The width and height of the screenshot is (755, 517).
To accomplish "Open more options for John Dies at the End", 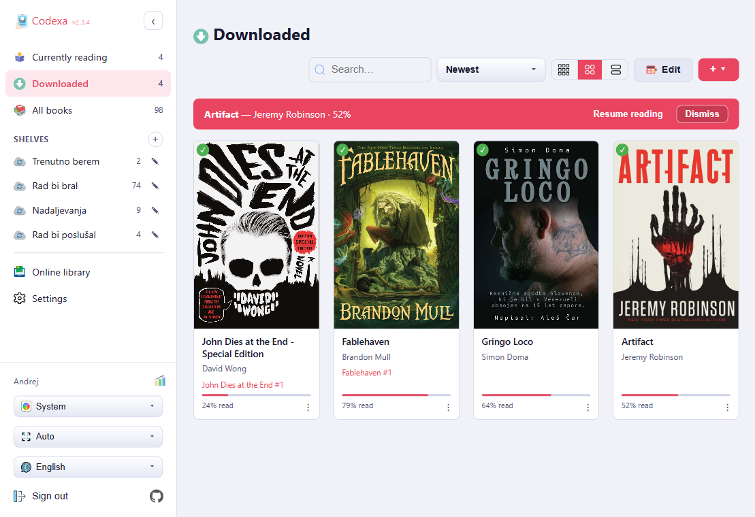I will pyautogui.click(x=308, y=407).
